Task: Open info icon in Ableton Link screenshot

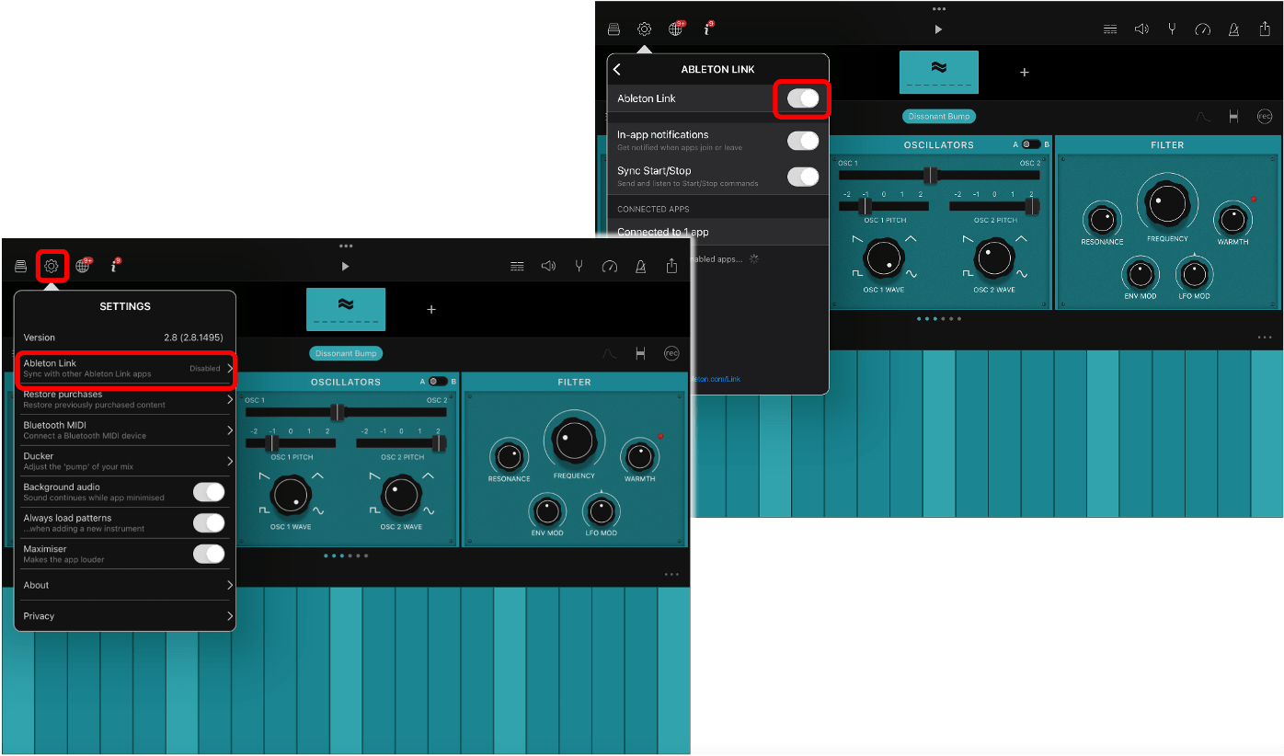Action: tap(707, 29)
